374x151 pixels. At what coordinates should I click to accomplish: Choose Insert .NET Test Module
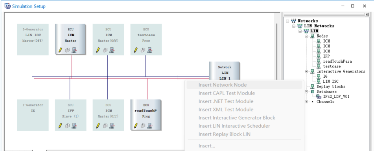click(244, 101)
